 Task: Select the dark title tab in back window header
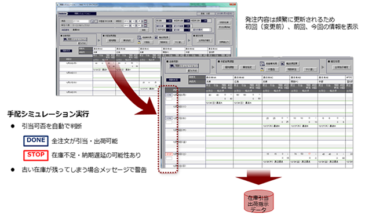[82, 14]
